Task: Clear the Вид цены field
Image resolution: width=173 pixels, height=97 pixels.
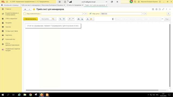Action: pos(145,14)
